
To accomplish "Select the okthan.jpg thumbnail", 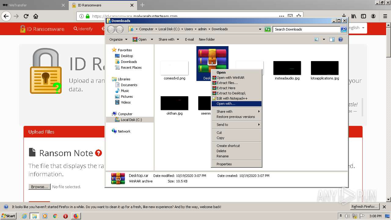I will point(174,103).
